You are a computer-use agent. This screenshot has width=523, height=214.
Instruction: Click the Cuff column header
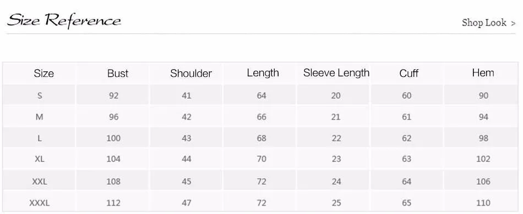[408, 73]
